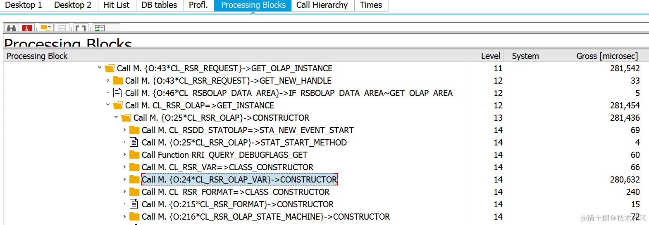Click the System column header

tap(525, 56)
